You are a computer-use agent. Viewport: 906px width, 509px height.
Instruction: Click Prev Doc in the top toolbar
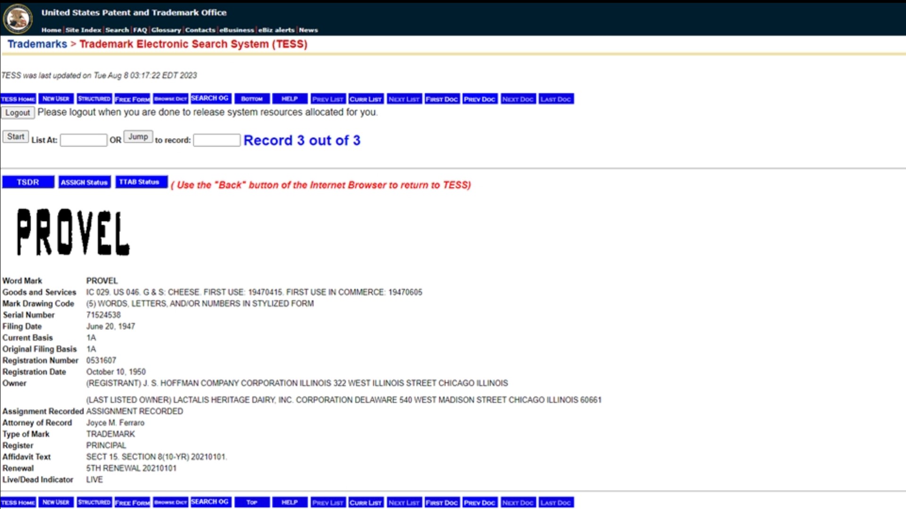pos(479,99)
